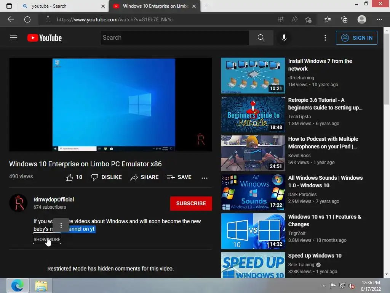Click the DISLIKE thumbs-down button
This screenshot has height=293, width=390.
(107, 177)
